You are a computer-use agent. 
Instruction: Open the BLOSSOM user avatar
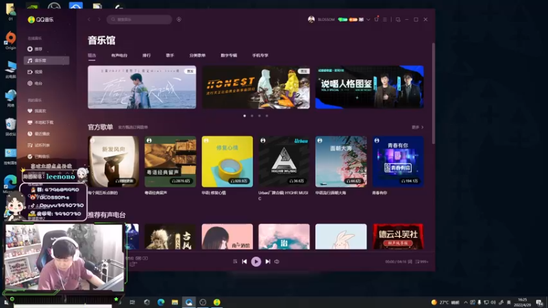(311, 20)
